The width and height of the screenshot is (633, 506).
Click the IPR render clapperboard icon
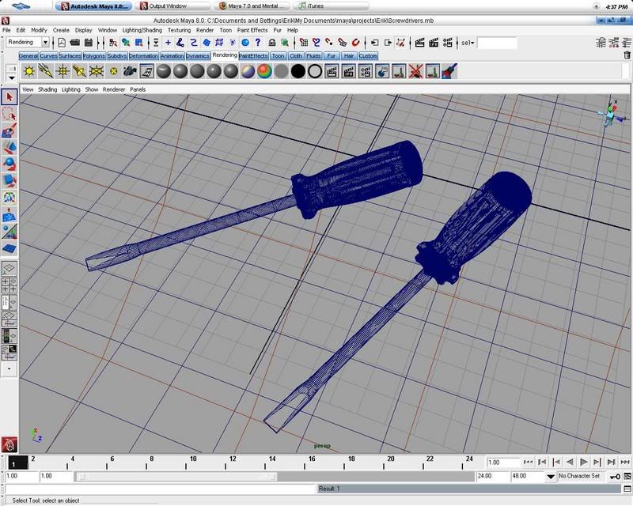point(434,43)
